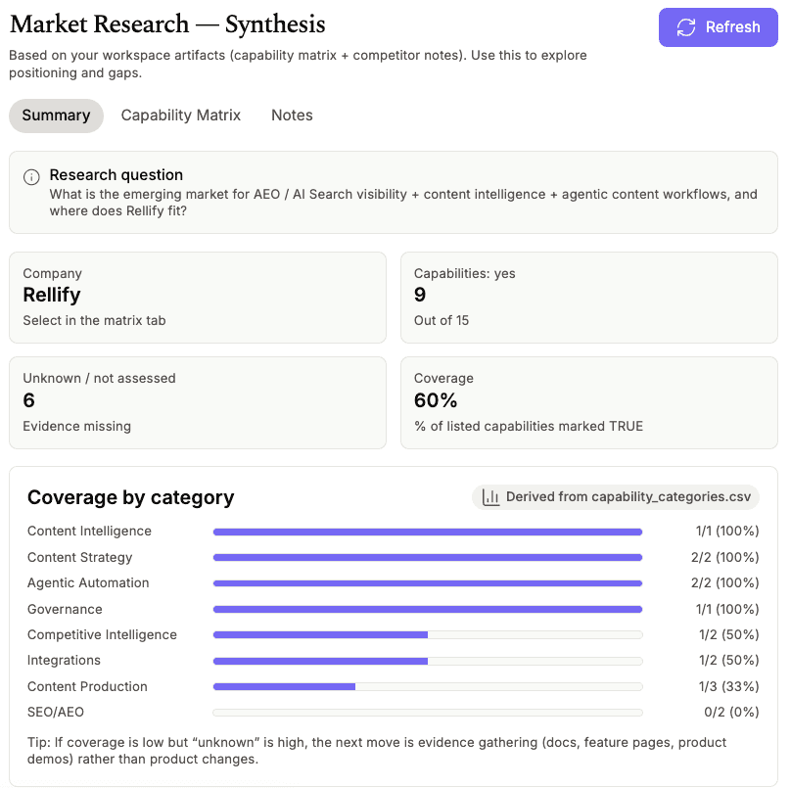Screen dimensions: 791x788
Task: Click the 'Derived from capability_categories.csv' badge
Action: click(616, 497)
